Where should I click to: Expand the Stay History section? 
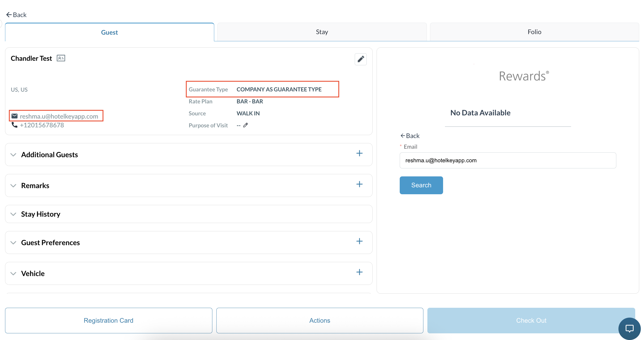coord(13,214)
